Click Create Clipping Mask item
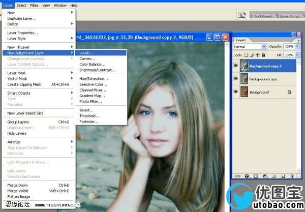 (39, 84)
